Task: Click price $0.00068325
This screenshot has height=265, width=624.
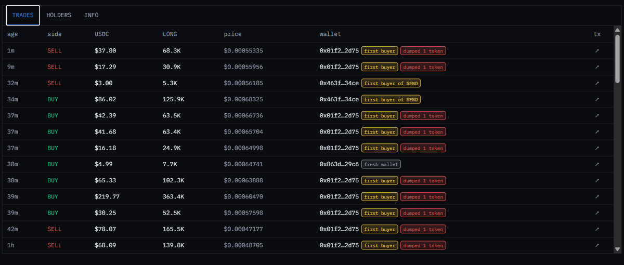Action: point(244,99)
